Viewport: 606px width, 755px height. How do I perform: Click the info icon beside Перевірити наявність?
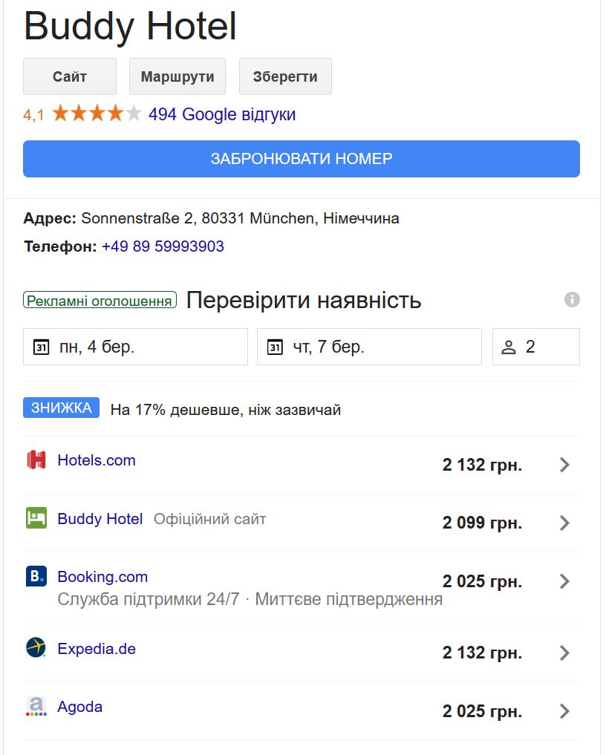pyautogui.click(x=572, y=300)
